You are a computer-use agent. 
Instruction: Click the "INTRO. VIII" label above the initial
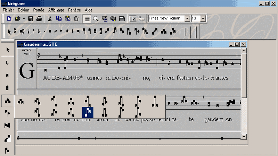(x=27, y=52)
